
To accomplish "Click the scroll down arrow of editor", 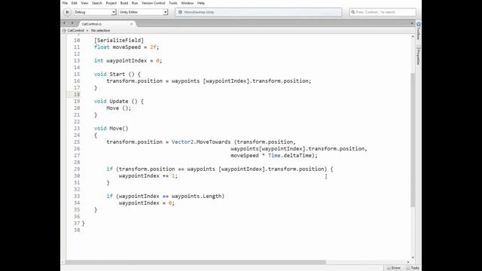I will click(413, 257).
